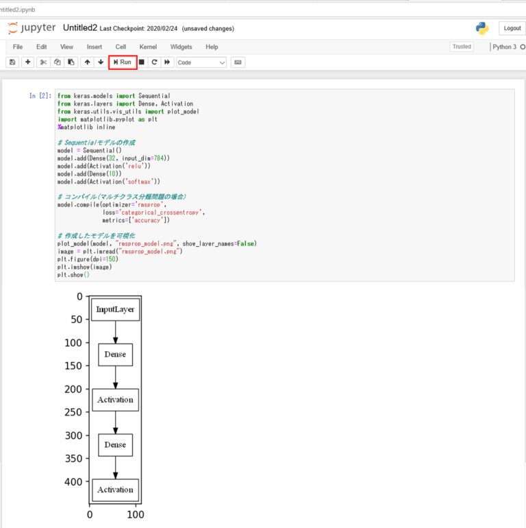Click the Last Checkpoint 2020/02/24 text
526x528 pixels.
coord(138,29)
